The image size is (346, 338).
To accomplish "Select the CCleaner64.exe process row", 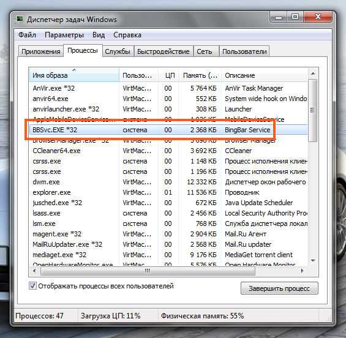I will (x=168, y=151).
